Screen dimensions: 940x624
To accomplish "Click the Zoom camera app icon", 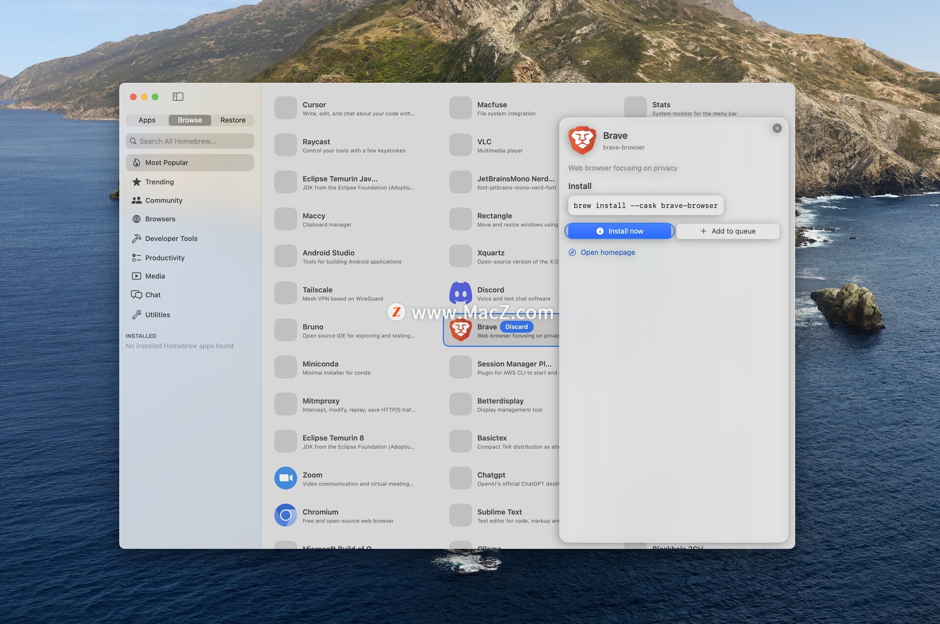I will point(285,478).
